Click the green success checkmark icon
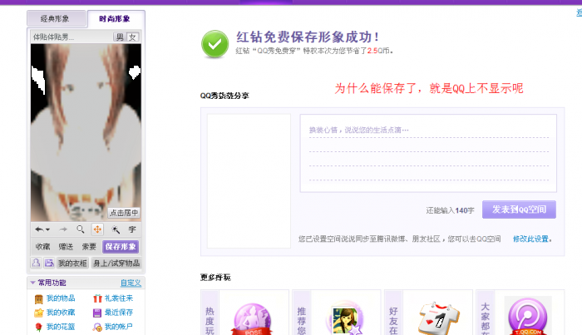The height and width of the screenshot is (335, 582). point(215,44)
